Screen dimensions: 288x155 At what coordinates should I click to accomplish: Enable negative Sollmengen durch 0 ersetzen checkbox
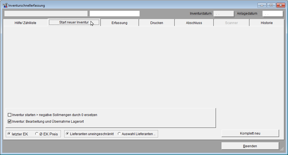[x=9, y=115]
